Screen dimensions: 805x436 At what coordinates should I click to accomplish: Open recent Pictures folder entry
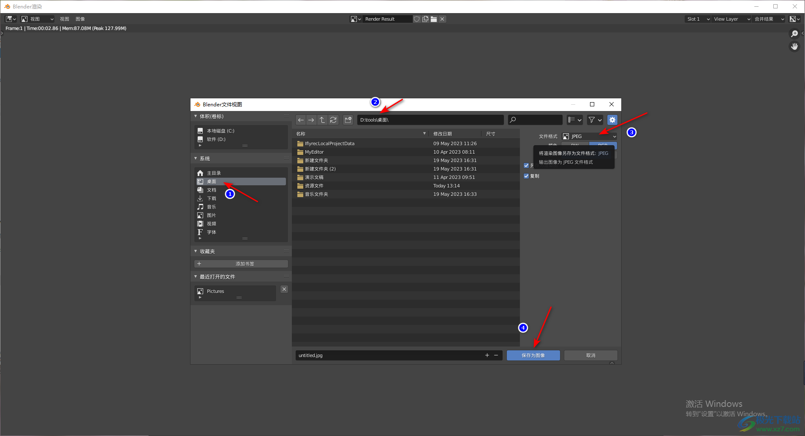tap(235, 291)
